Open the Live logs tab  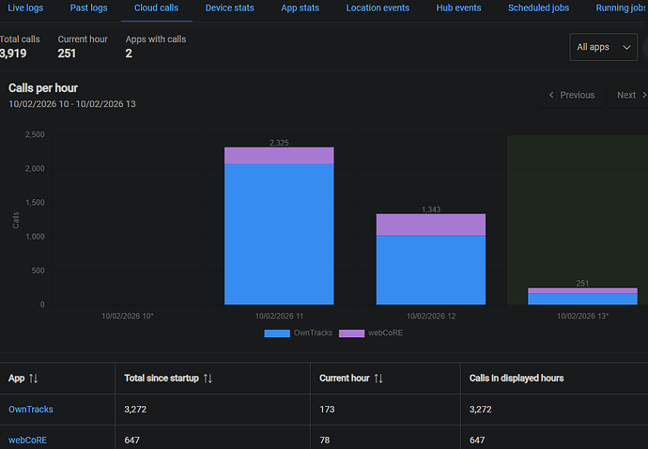(25, 8)
